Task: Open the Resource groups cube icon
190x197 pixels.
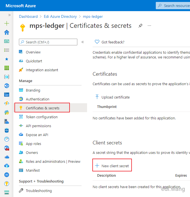Action: click(x=7, y=77)
